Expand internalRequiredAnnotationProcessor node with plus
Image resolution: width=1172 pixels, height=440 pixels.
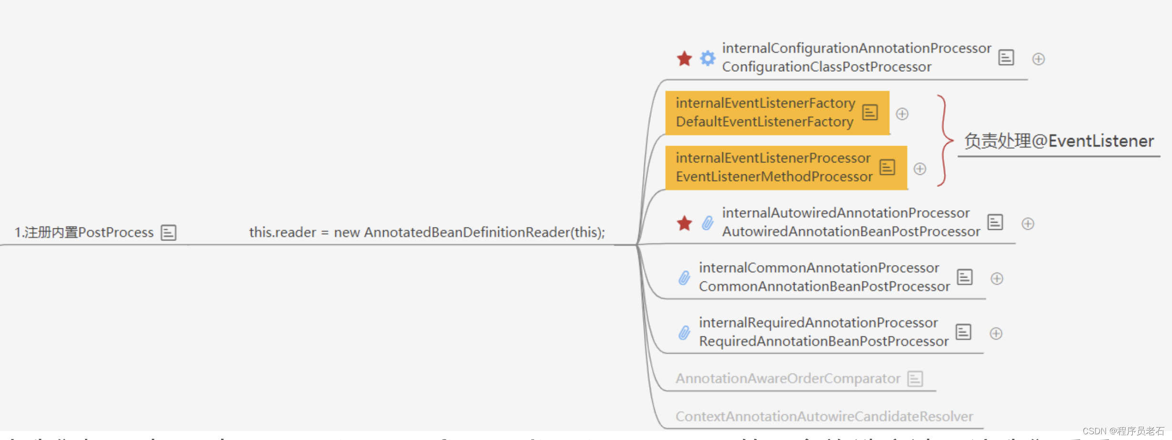(996, 333)
